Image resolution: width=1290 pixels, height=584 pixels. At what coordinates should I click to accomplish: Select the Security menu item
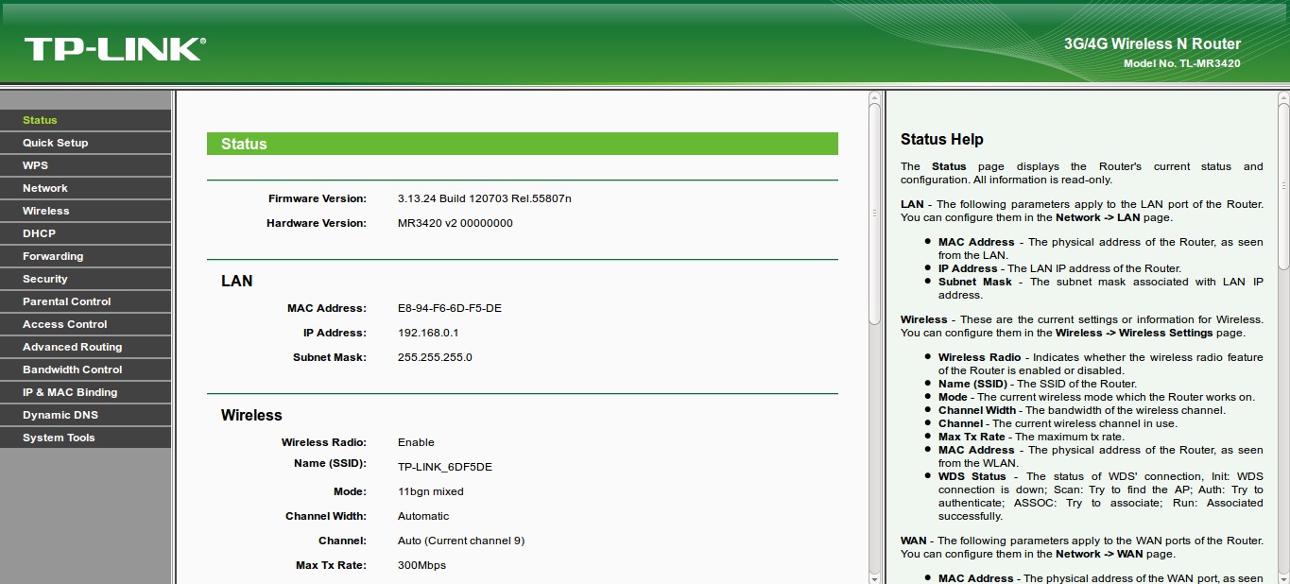(85, 279)
